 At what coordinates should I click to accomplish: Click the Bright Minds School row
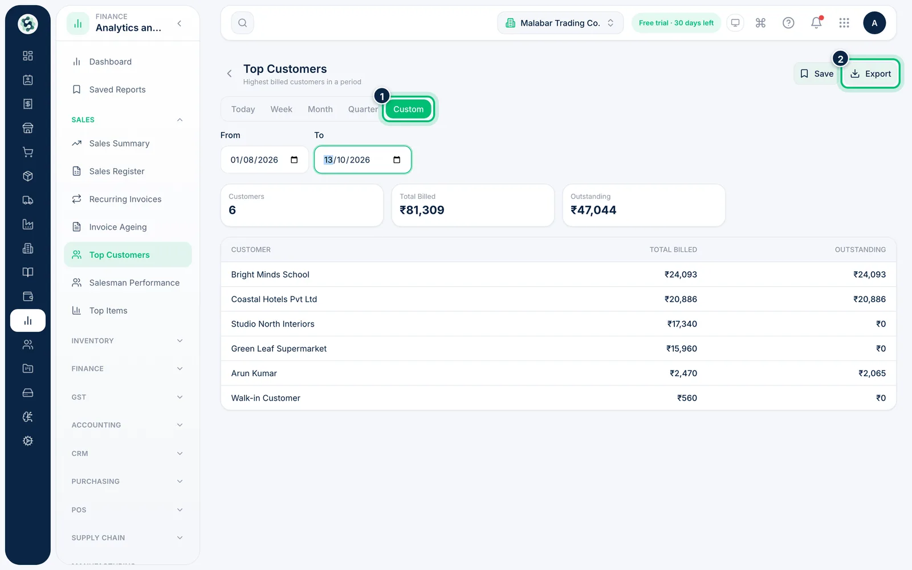[558, 275]
